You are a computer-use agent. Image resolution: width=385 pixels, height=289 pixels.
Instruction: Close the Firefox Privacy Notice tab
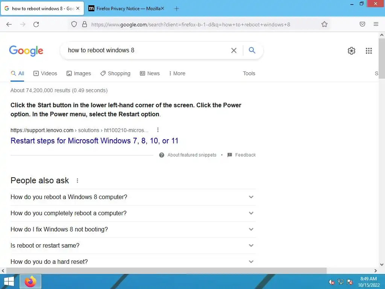pyautogui.click(x=162, y=8)
